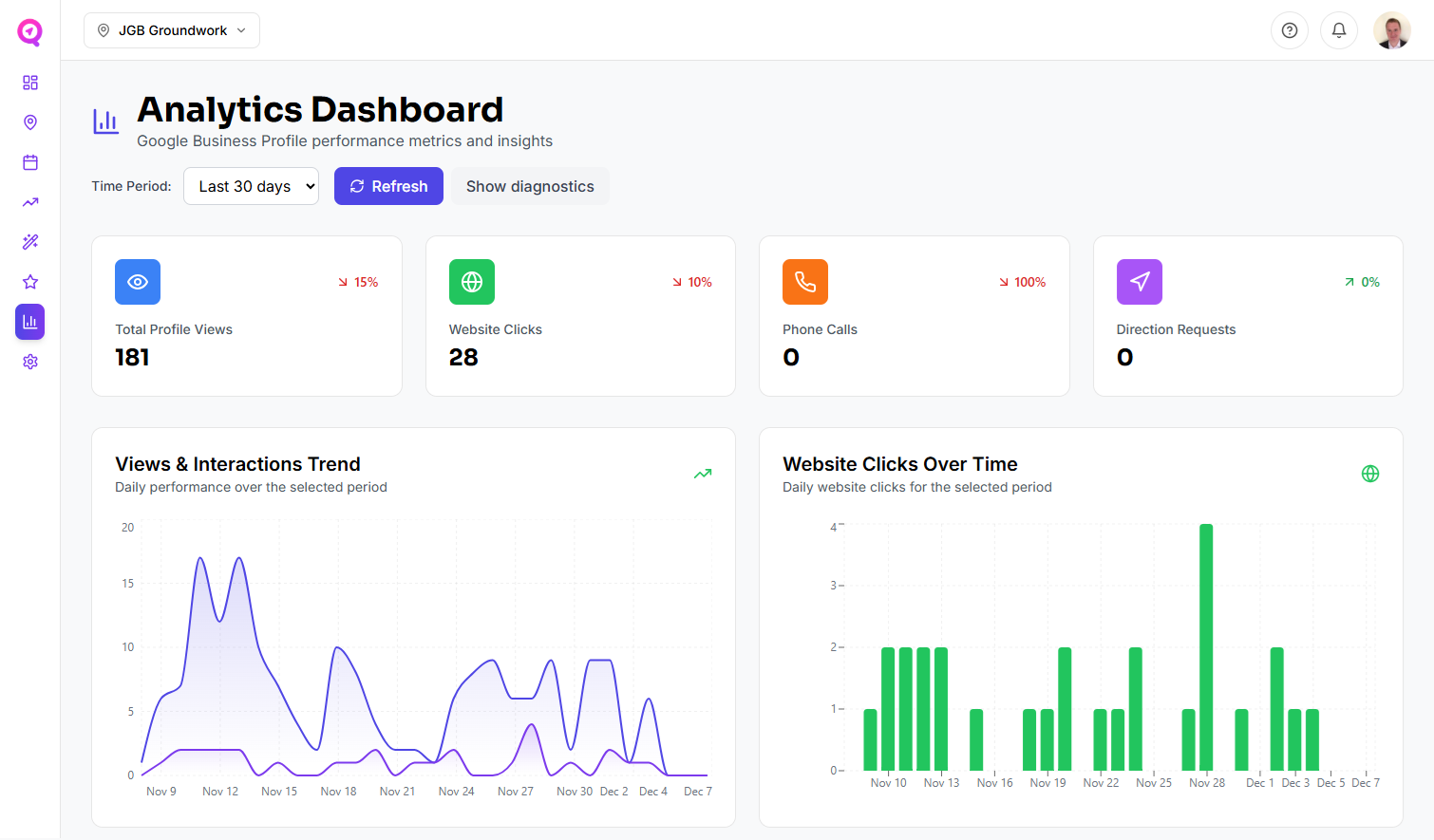Click the Refresh button

(x=388, y=186)
